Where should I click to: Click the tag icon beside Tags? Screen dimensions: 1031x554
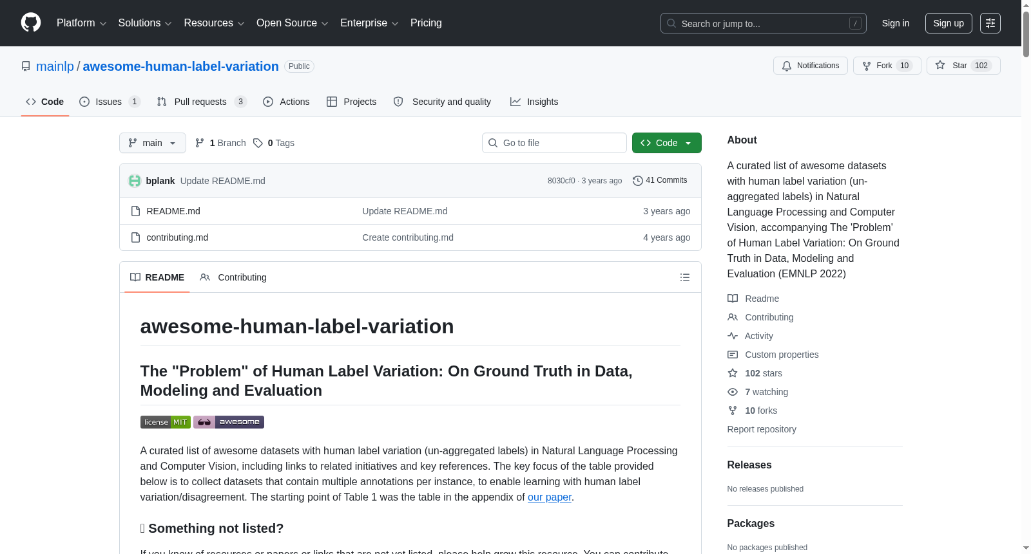pyautogui.click(x=258, y=143)
